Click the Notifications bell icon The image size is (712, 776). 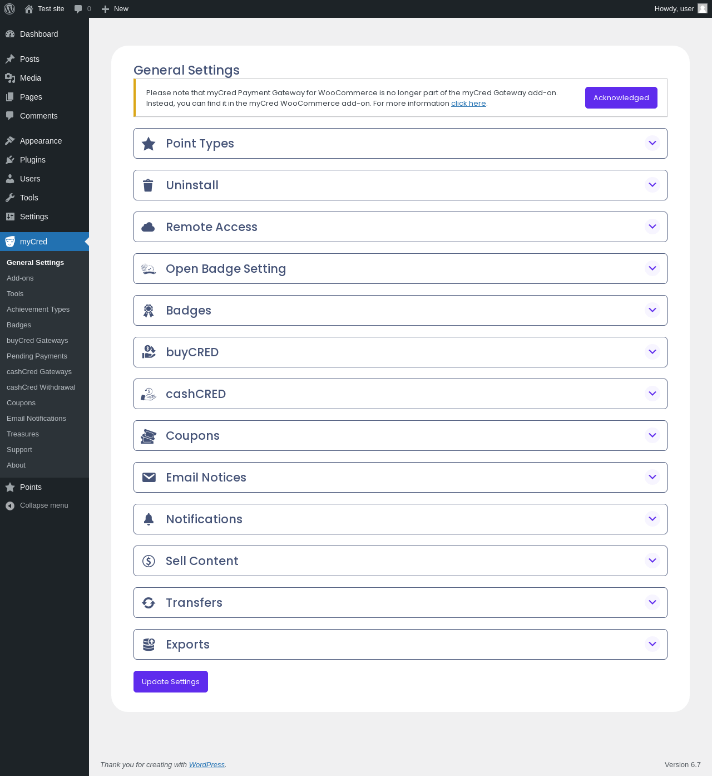[149, 519]
